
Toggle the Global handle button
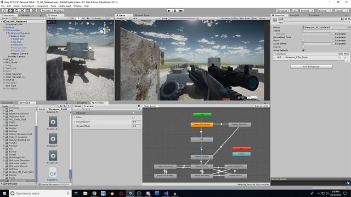pyautogui.click(x=58, y=10)
